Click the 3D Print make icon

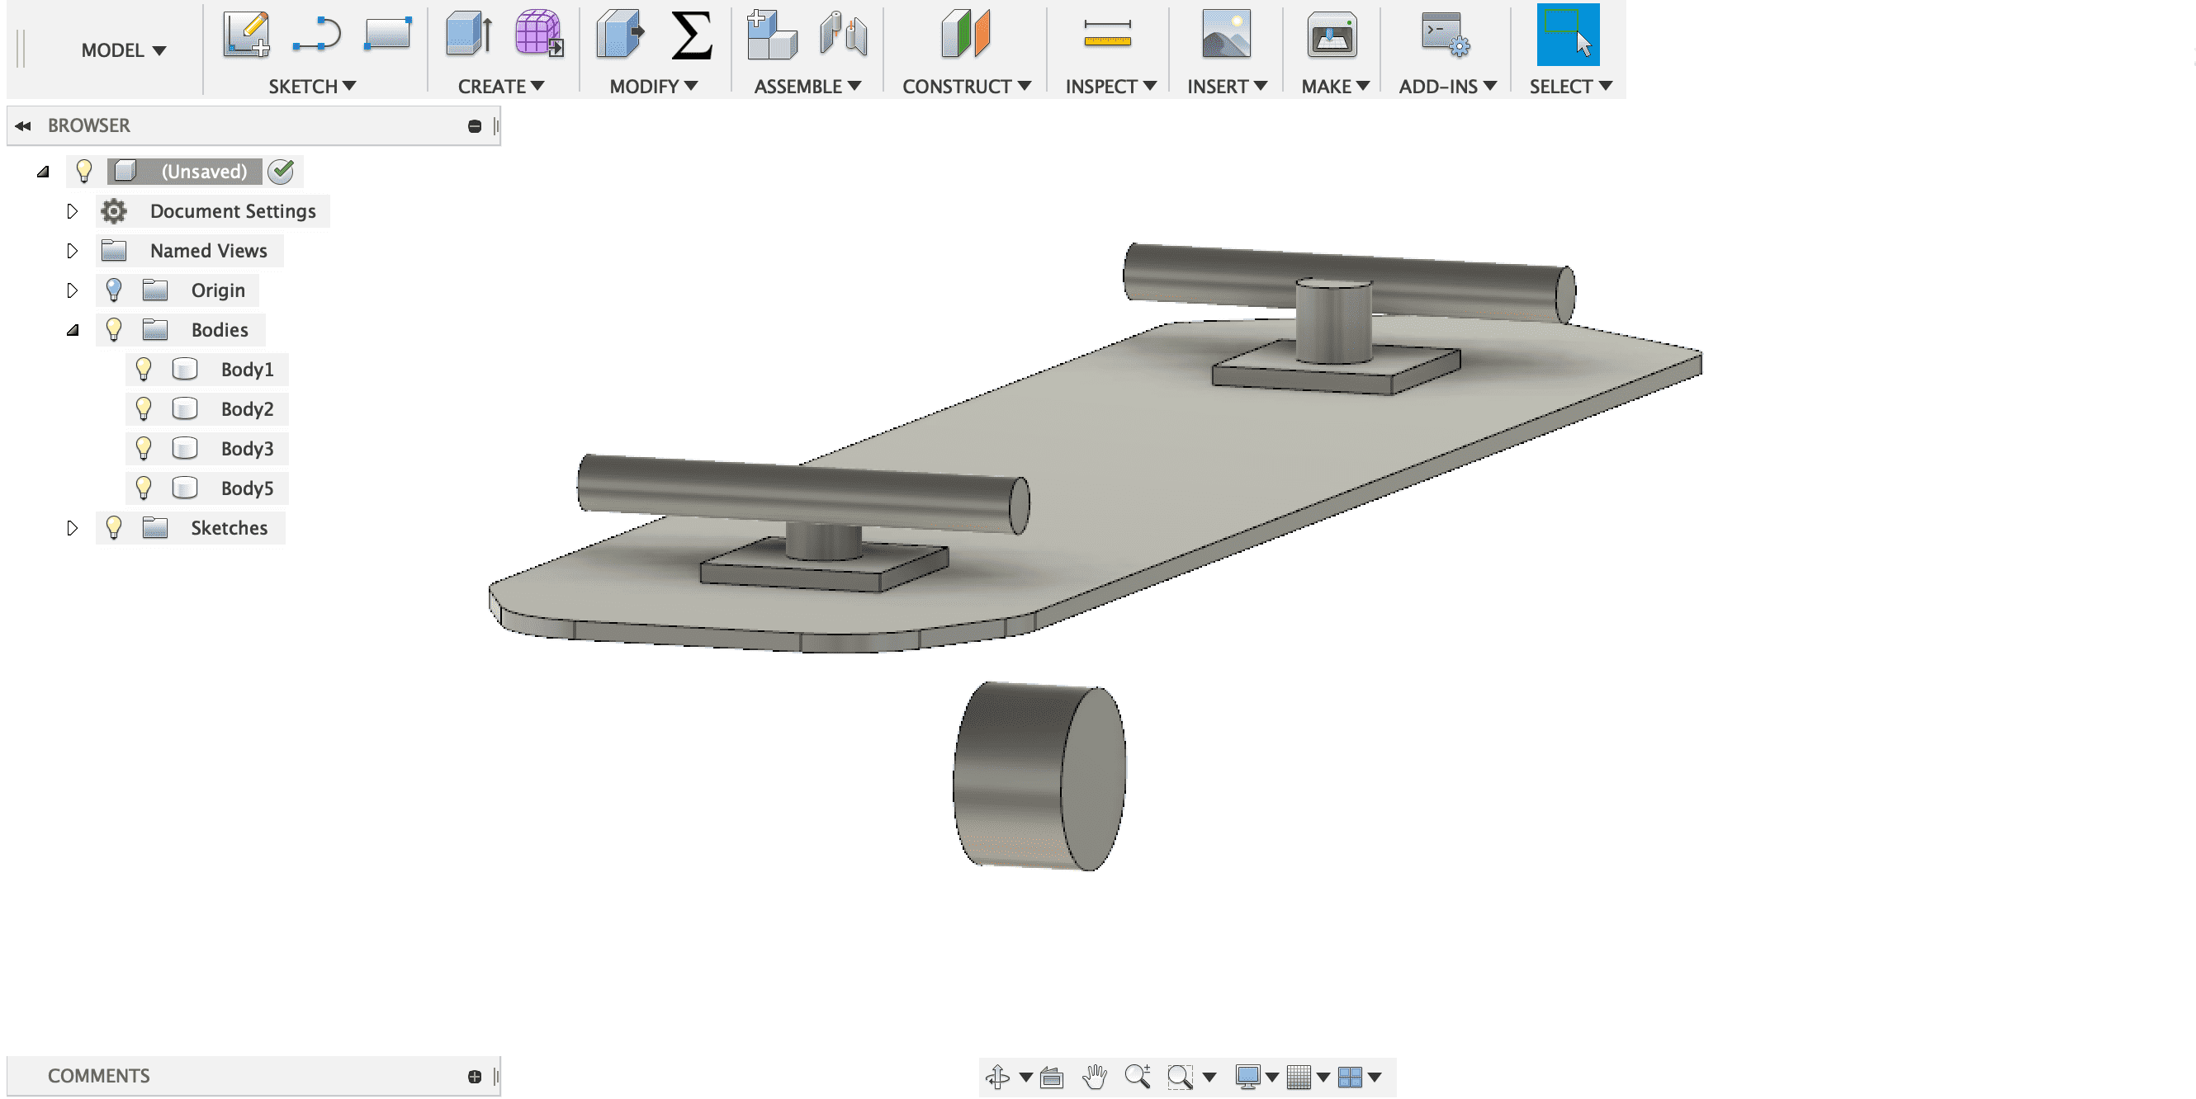1332,34
